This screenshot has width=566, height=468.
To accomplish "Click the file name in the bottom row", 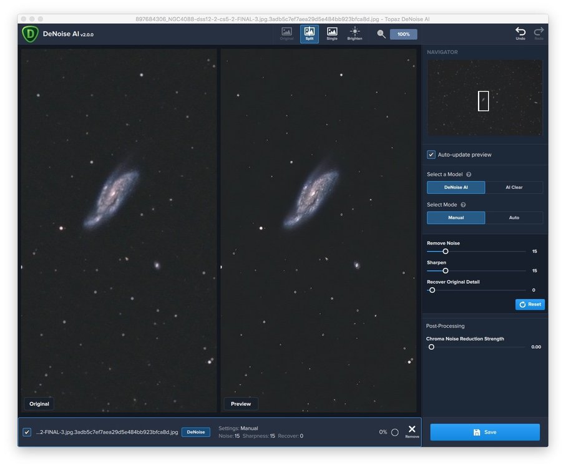I will point(107,432).
